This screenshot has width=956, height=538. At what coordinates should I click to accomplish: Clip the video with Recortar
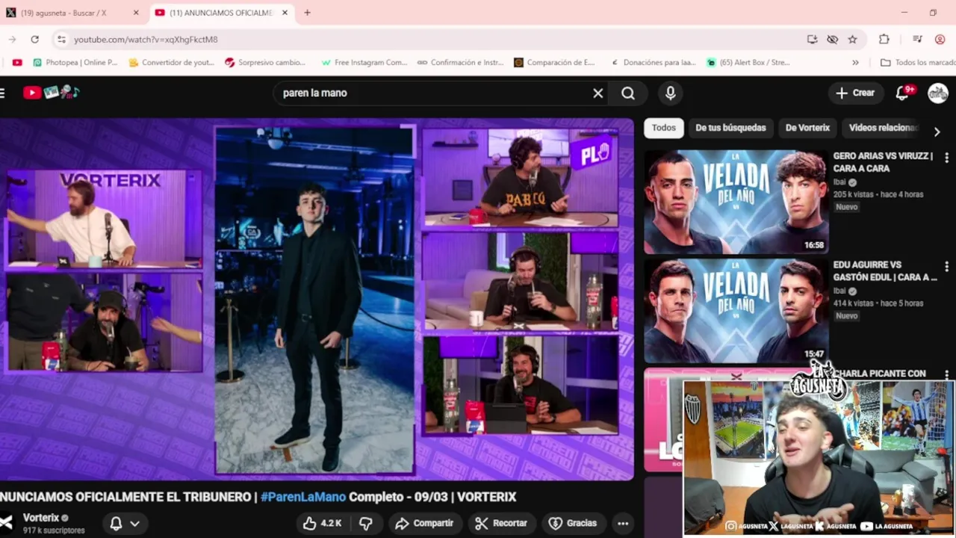[501, 523]
